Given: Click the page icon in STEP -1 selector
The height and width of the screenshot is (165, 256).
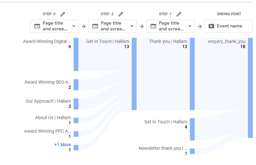Looking at the screenshot, I should [153, 26].
